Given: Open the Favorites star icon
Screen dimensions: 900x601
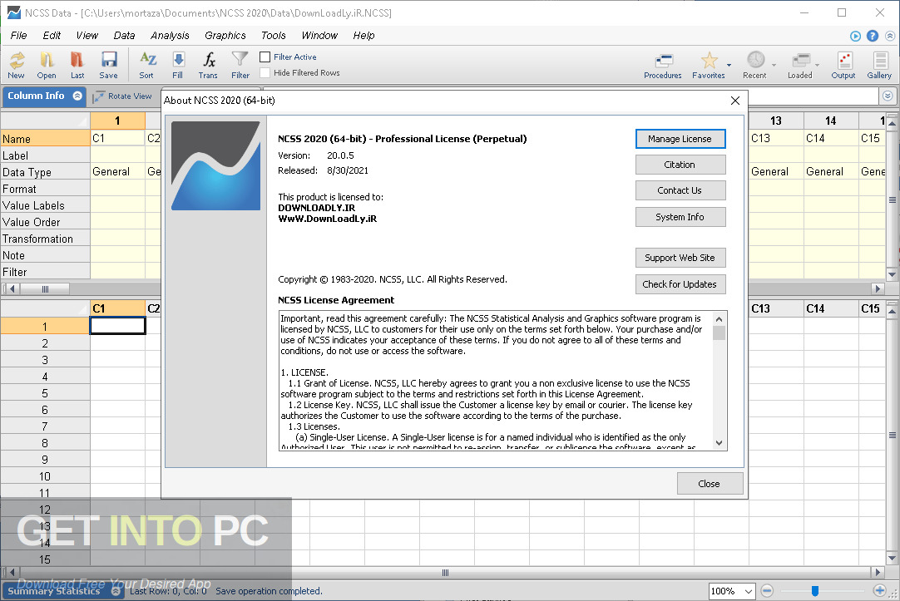Looking at the screenshot, I should click(x=709, y=66).
